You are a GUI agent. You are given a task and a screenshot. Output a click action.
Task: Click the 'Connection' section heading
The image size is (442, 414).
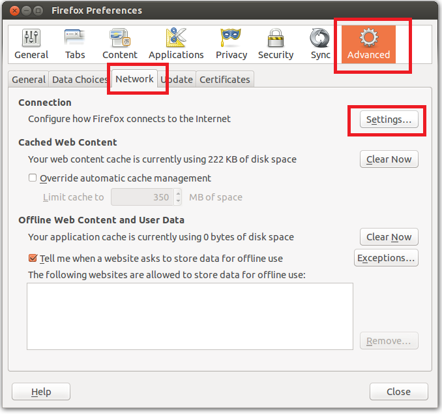(x=45, y=103)
